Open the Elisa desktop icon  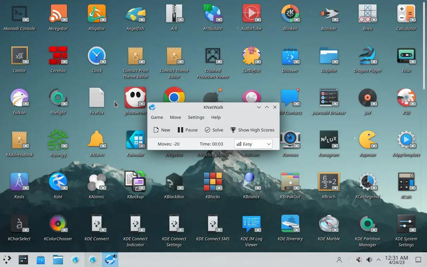point(406,59)
